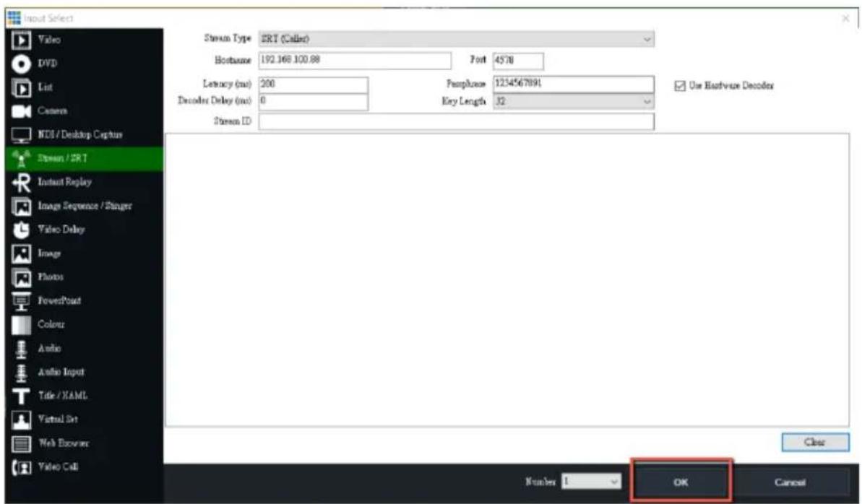Viewport: 862px width, 504px height.
Task: Switch to the Web Browser tab label
Action: [63, 443]
